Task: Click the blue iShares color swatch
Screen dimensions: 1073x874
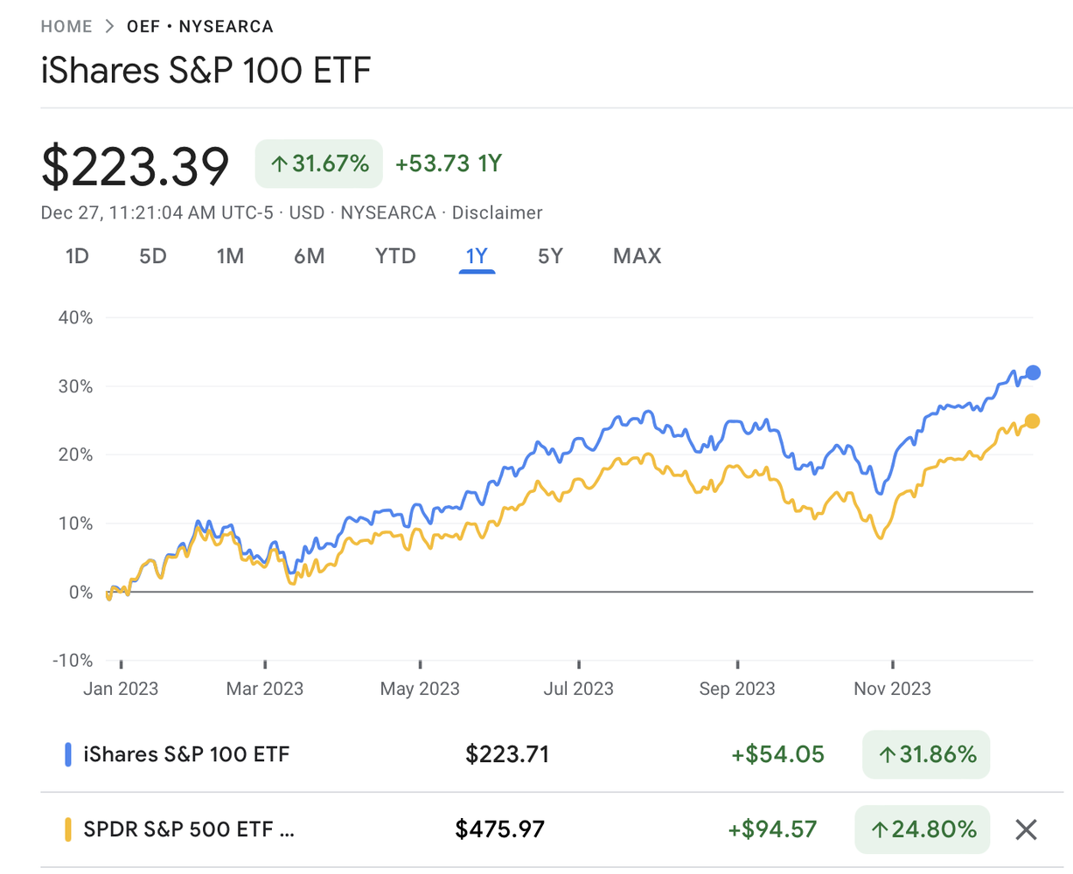Action: (x=68, y=754)
